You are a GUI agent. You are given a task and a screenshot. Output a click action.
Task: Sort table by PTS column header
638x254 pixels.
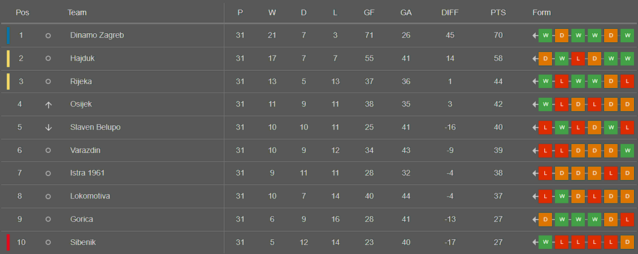[498, 13]
